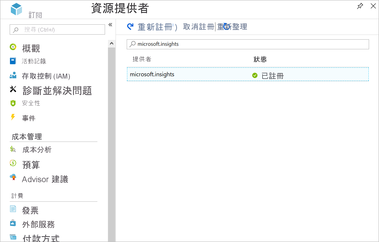Click the wrench tools icon

pyautogui.click(x=13, y=89)
